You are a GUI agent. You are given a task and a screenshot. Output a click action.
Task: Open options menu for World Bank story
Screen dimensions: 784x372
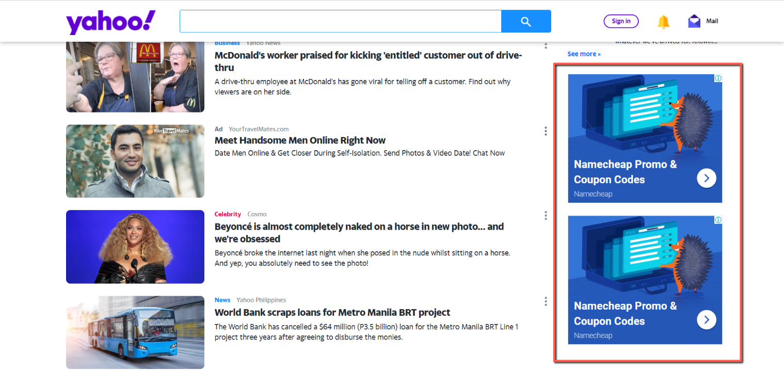(546, 301)
